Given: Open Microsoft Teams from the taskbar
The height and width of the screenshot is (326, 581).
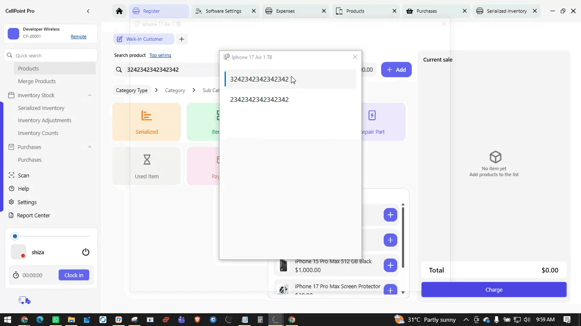Looking at the screenshot, I should (182, 320).
